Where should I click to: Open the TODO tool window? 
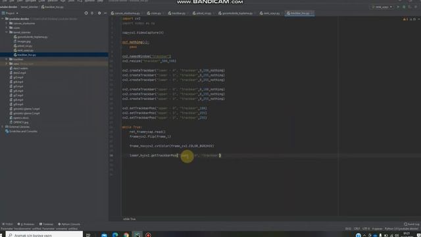[x=7, y=224]
